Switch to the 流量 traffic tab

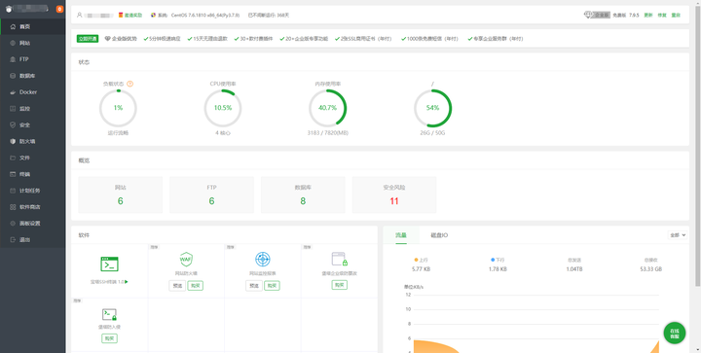[x=401, y=234]
